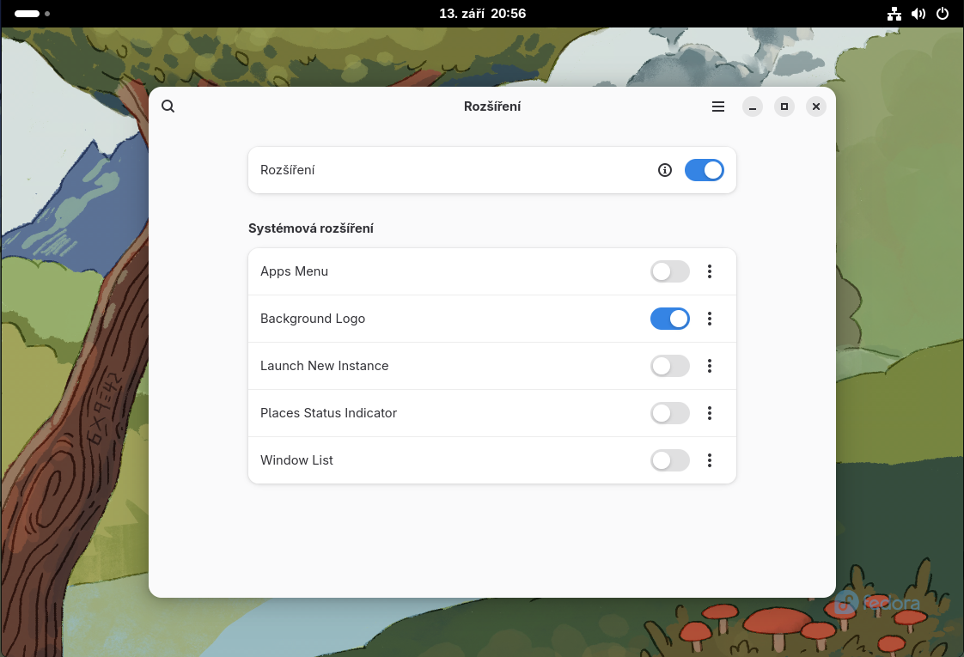Viewport: 964px width, 657px height.
Task: Disable the global Rozšíření switch
Action: [705, 170]
